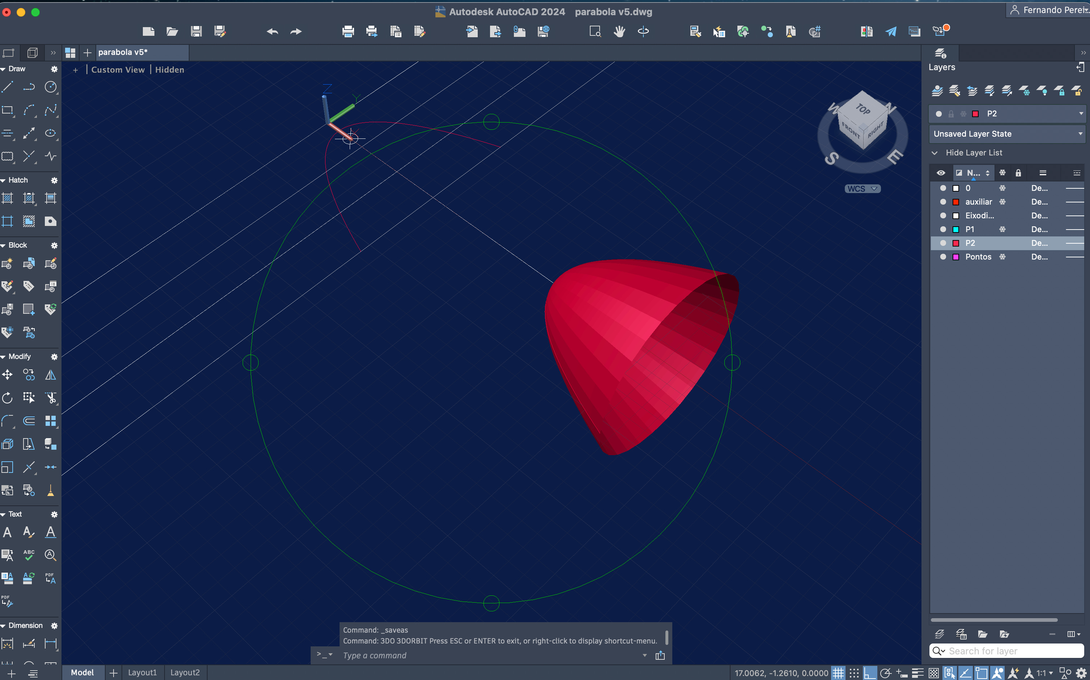Select the Array tool in Modify
The width and height of the screenshot is (1090, 680).
51,421
